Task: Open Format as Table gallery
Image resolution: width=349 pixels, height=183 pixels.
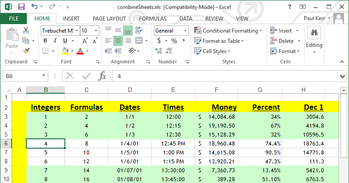Action: pos(219,41)
